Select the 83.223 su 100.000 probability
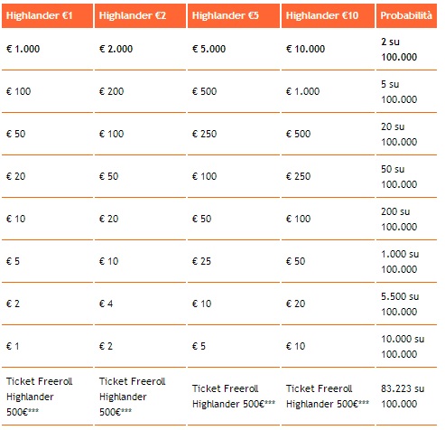 click(403, 396)
